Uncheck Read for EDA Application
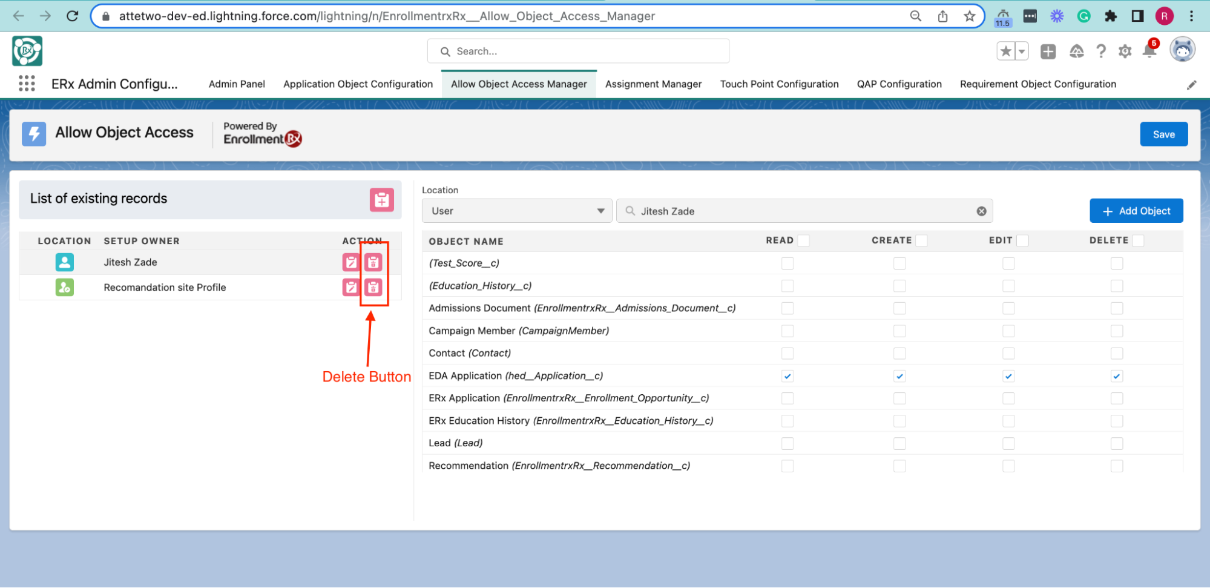The width and height of the screenshot is (1210, 588). (x=787, y=376)
